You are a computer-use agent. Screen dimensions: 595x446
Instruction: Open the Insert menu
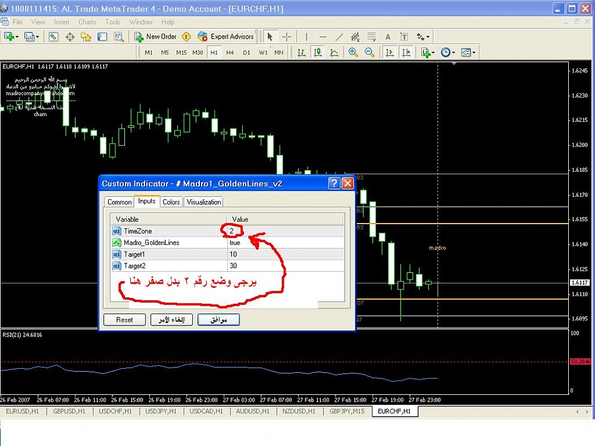61,22
